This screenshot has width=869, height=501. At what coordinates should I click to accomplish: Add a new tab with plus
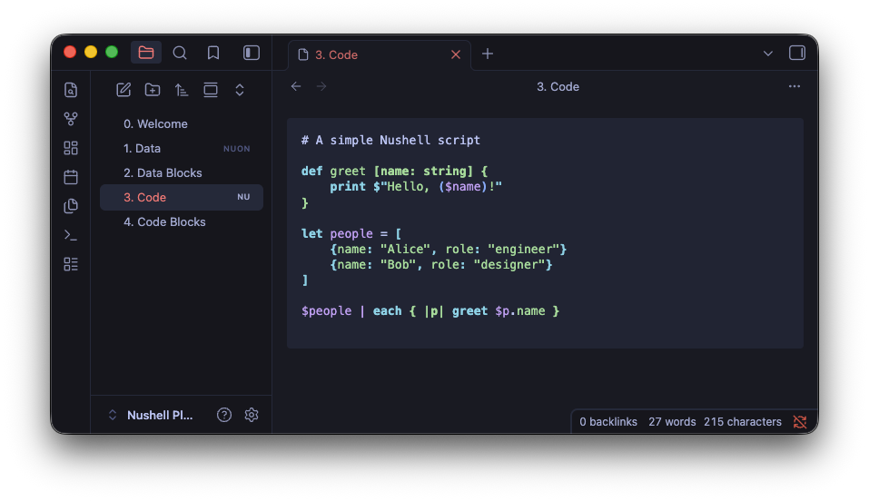pyautogui.click(x=488, y=54)
